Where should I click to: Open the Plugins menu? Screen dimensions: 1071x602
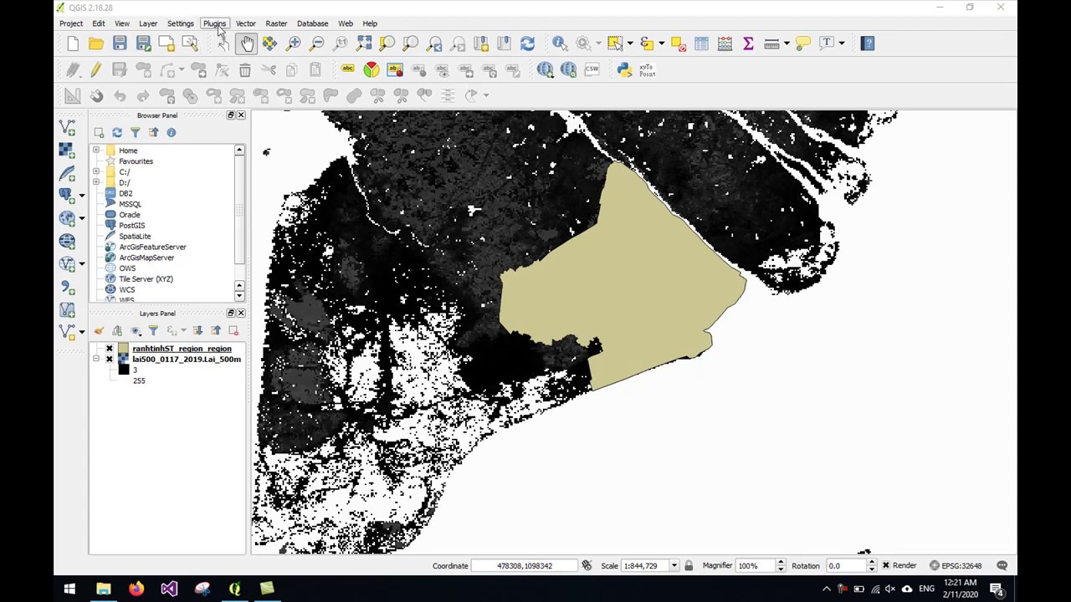pos(214,23)
